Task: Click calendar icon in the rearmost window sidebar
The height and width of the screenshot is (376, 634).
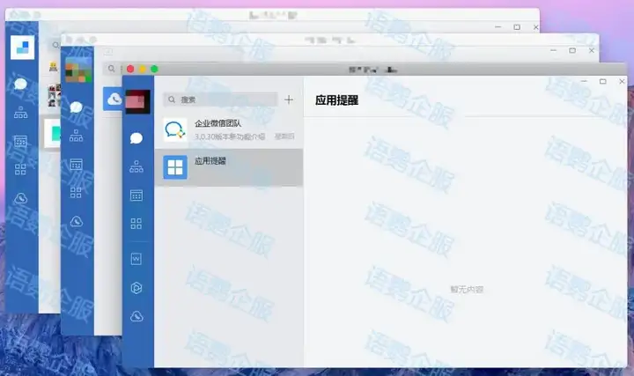Action: tap(21, 141)
